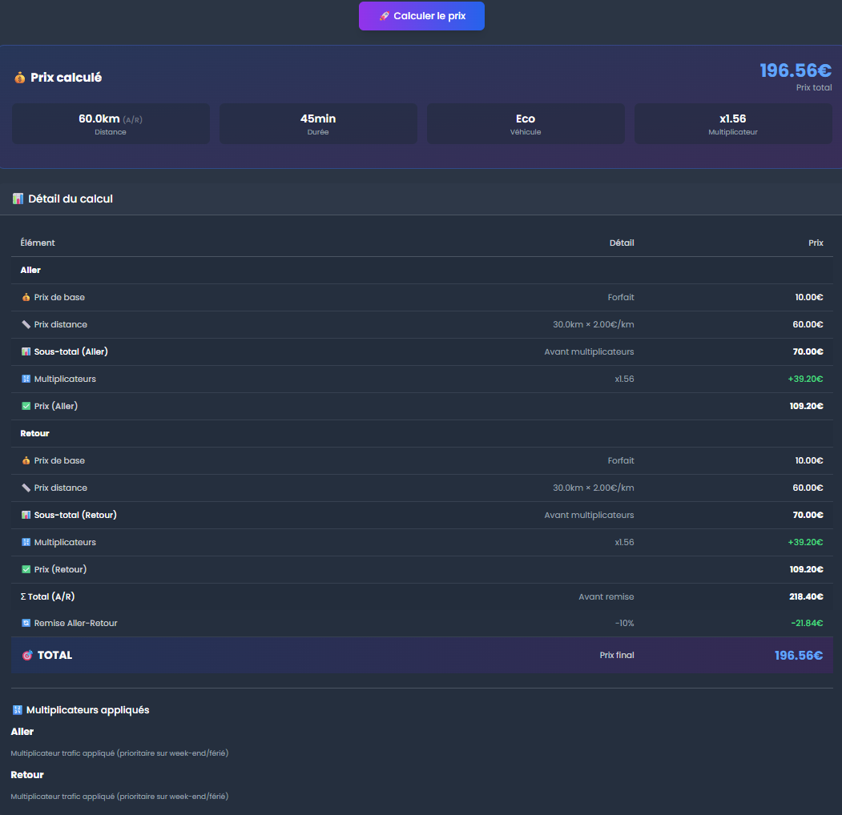This screenshot has height=815, width=842.
Task: Click the green check icon beside Prix (Aller)
Action: click(x=26, y=406)
